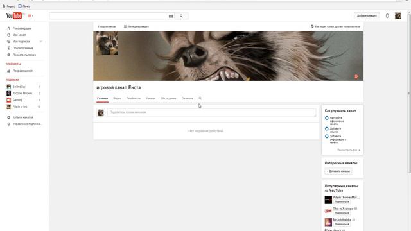Click the ПЛЕЙЛИСТЫ section heading

(x=13, y=64)
